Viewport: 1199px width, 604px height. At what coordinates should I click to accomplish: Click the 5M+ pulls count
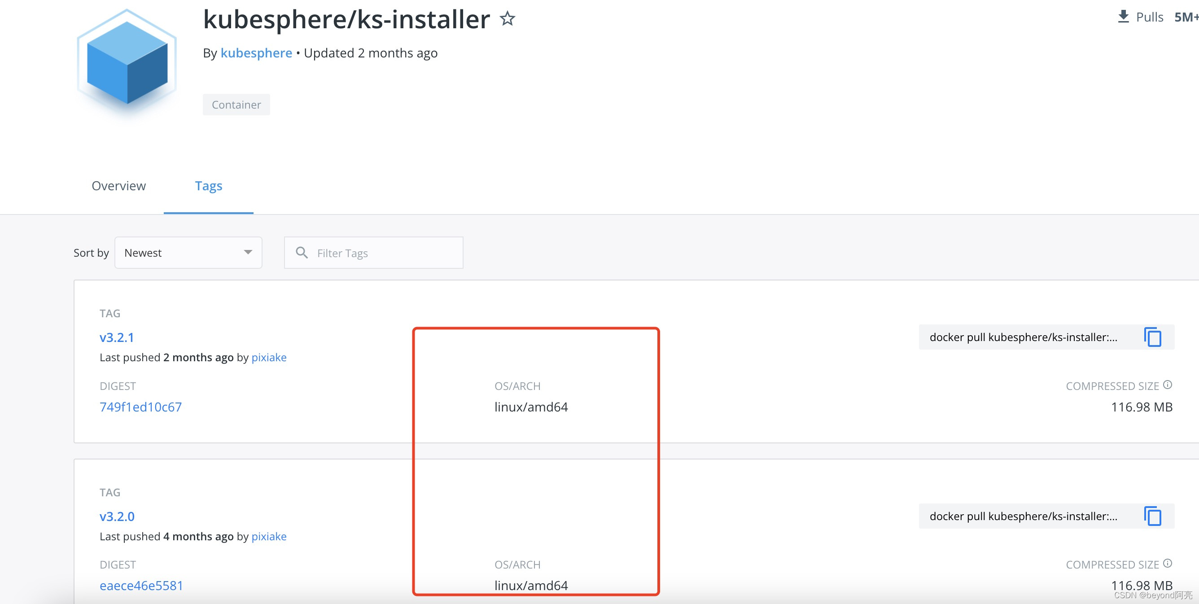1186,17
